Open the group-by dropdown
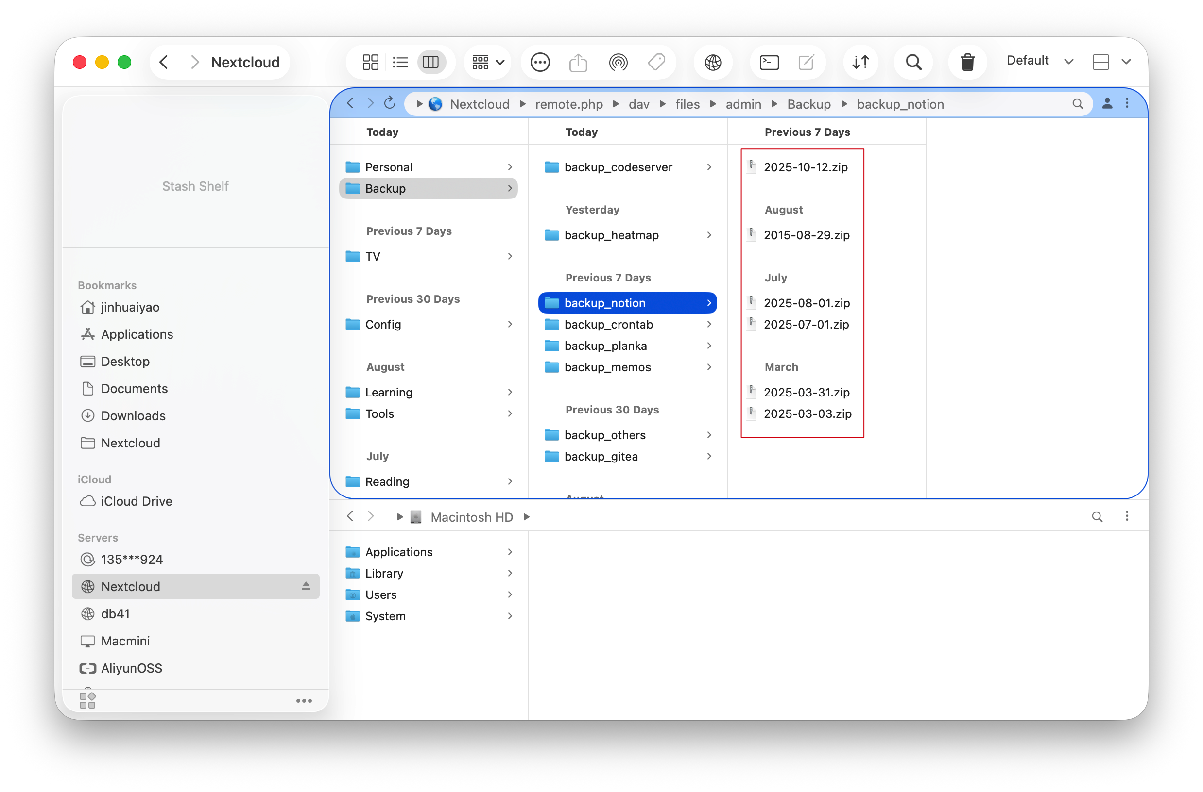Image resolution: width=1203 pixels, height=792 pixels. [x=487, y=62]
